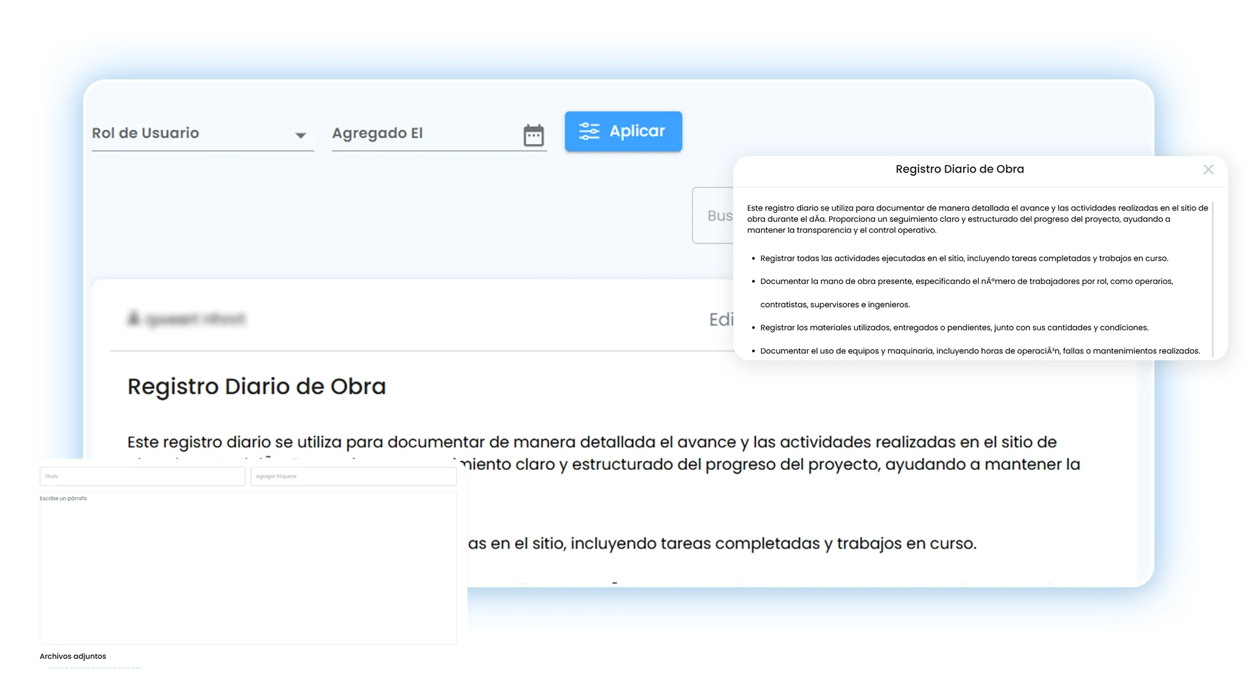The height and width of the screenshot is (685, 1256).
Task: Apply filters with the Aplicar button
Action: 623,131
